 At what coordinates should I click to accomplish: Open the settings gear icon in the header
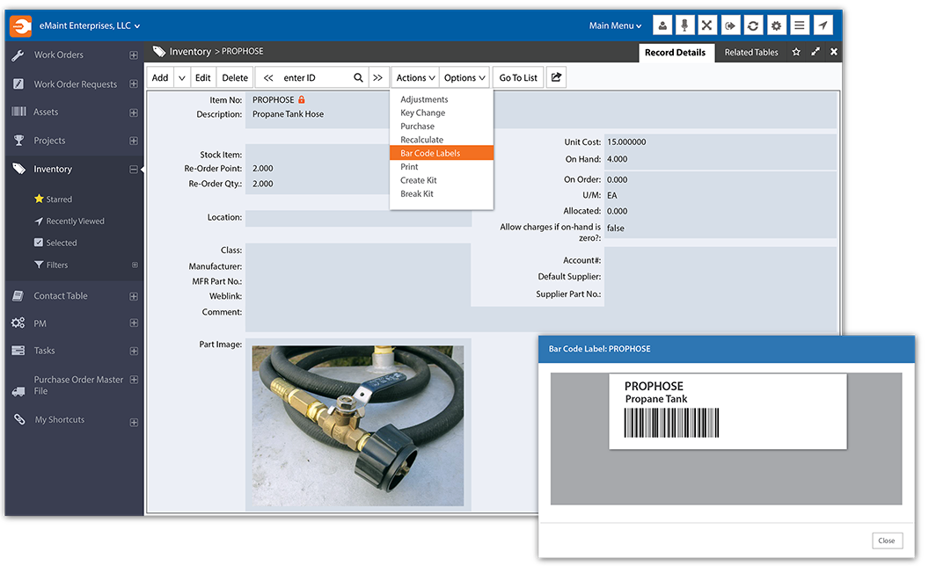point(776,25)
